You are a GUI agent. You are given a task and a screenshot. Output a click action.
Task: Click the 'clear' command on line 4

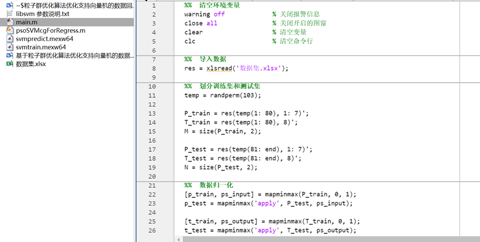point(194,32)
